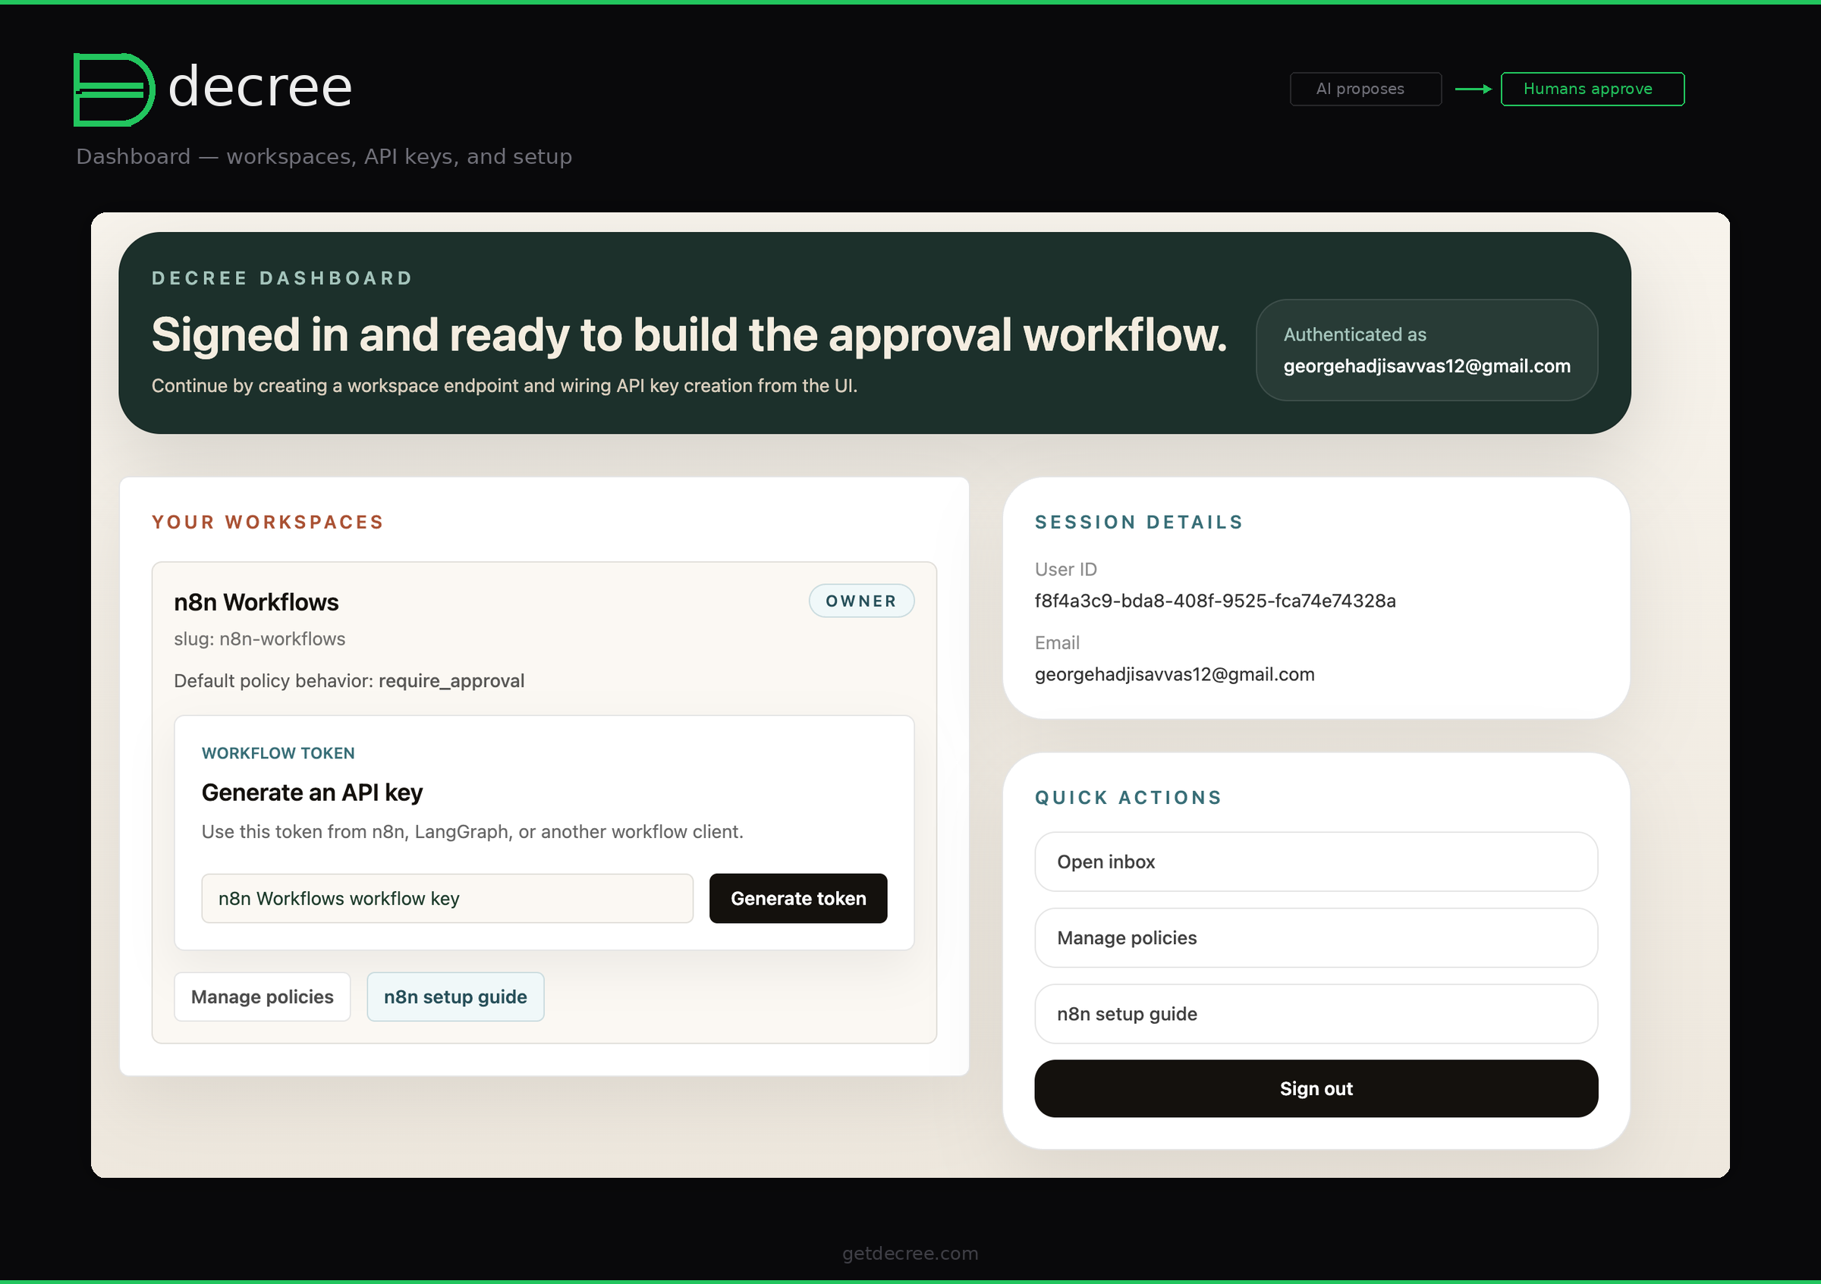Select the slug: n8n-workflows text

tap(259, 639)
